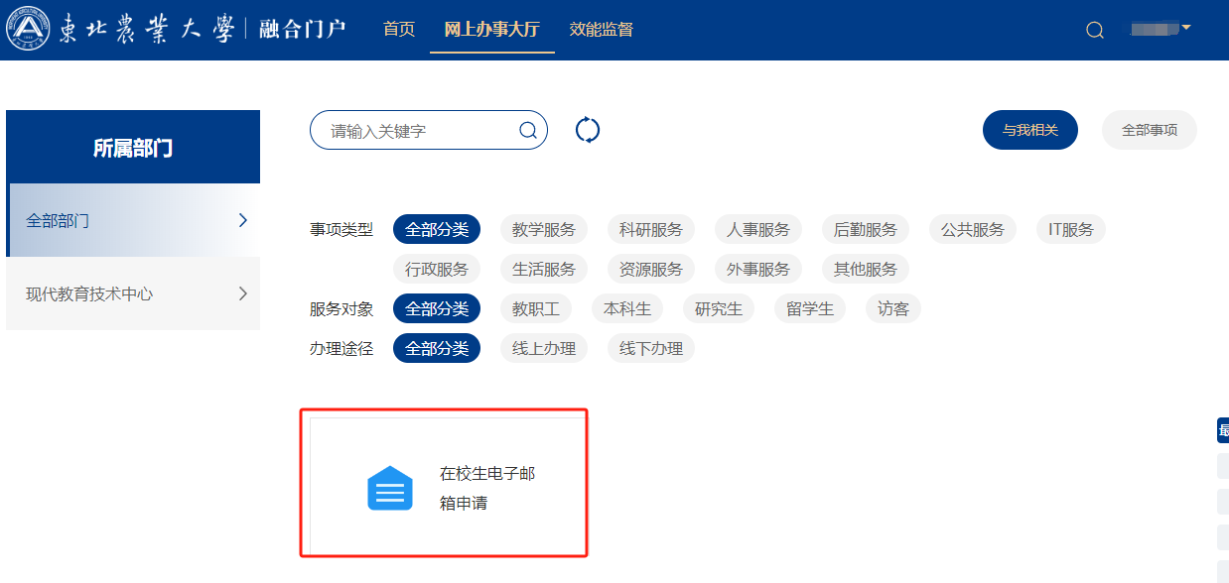Select the 线上办理 handling method

point(544,348)
